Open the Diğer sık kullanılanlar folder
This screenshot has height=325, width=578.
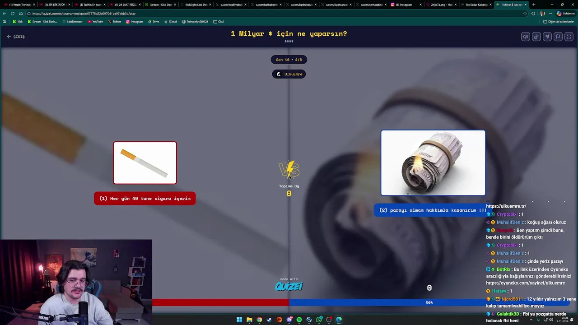coord(559,22)
